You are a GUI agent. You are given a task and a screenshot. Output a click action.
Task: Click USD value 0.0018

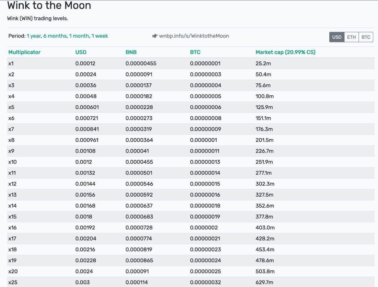[x=84, y=217]
